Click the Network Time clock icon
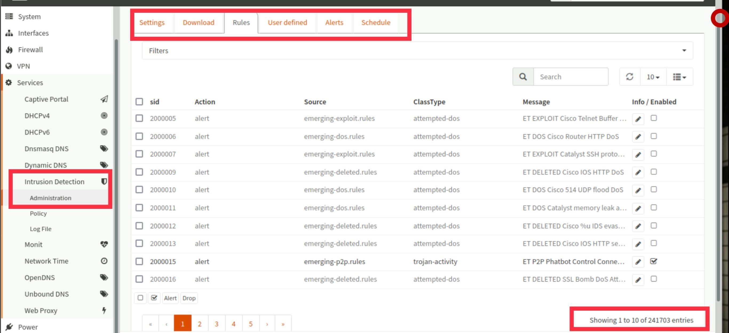 [x=104, y=261]
